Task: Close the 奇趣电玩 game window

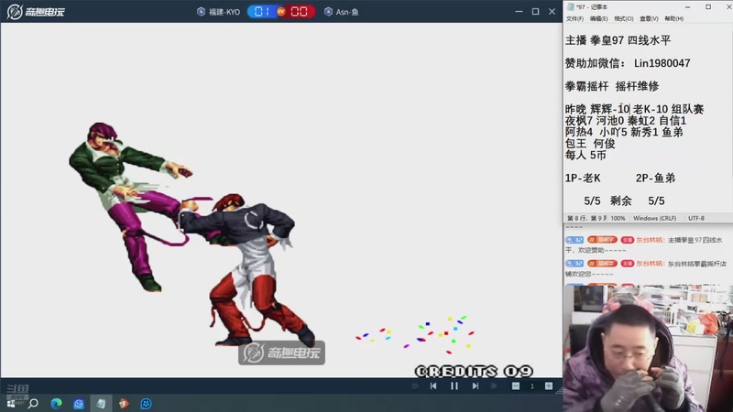Action: pos(552,11)
